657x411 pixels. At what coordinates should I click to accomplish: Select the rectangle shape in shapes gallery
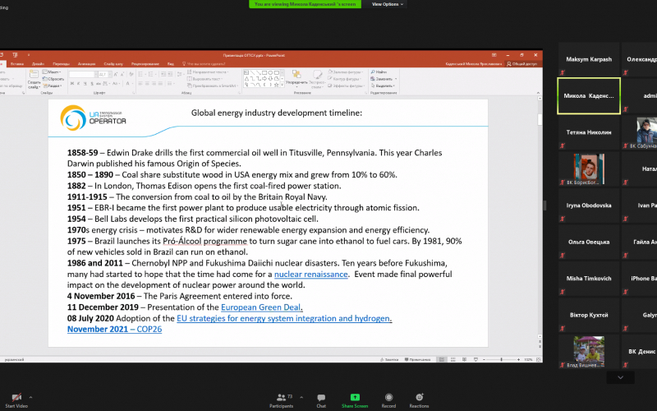click(x=264, y=73)
